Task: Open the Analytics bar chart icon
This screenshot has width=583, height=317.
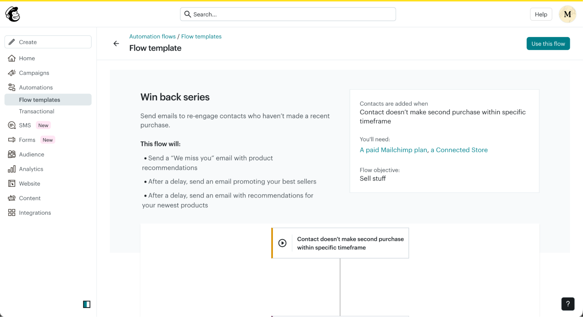Action: point(12,169)
